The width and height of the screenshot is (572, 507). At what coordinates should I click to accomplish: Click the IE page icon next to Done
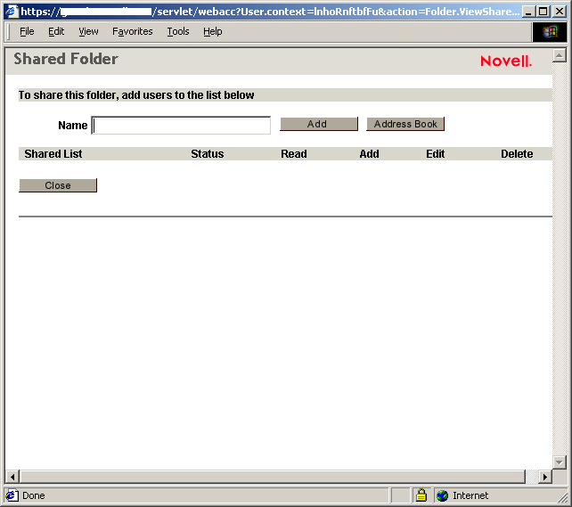[x=12, y=495]
